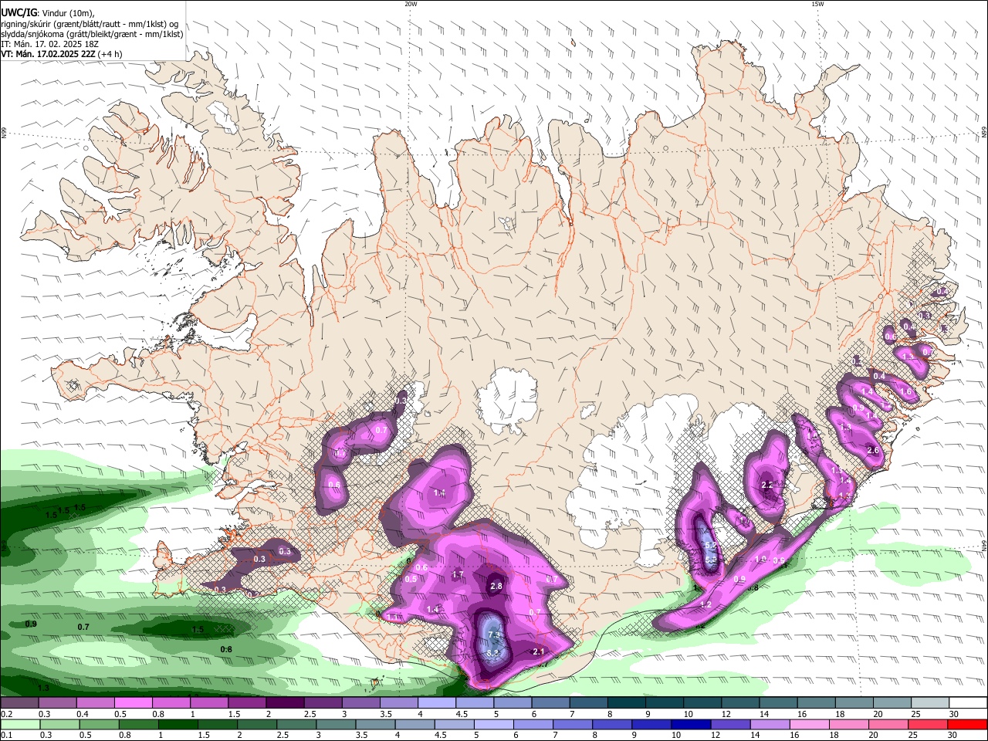Click the 'slydda/snjókoma' legend description line

92,34
